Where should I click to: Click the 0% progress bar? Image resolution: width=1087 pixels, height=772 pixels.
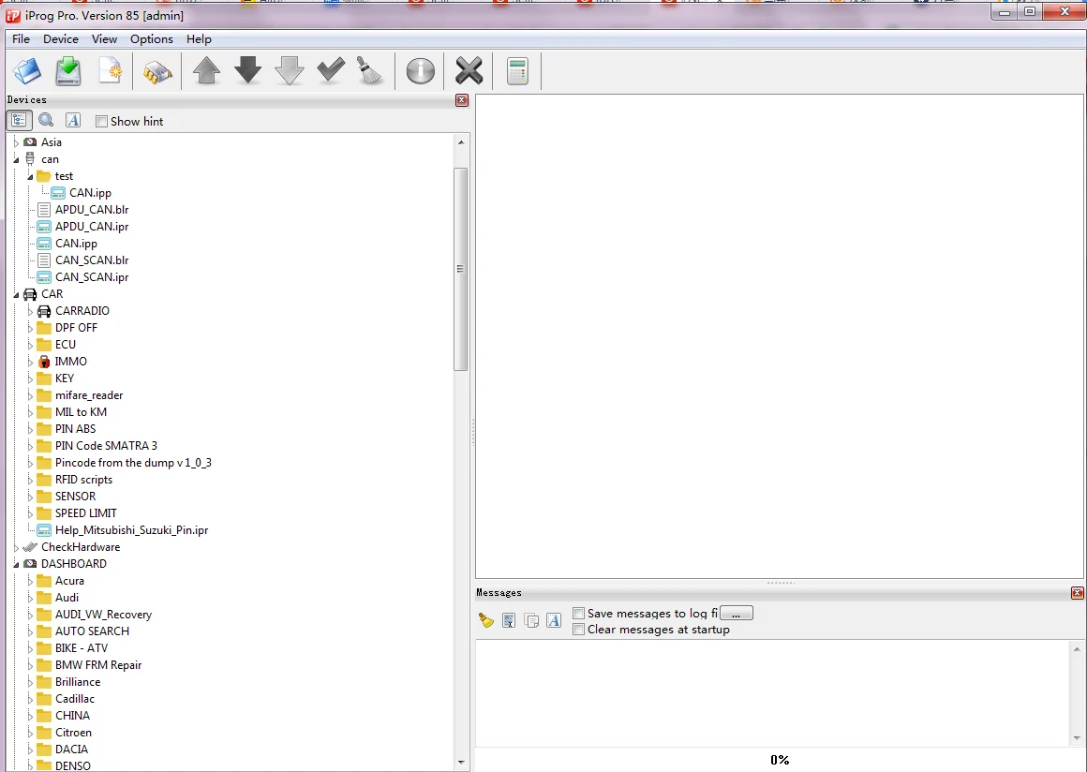click(780, 760)
